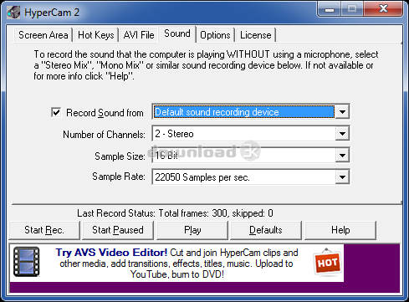Open the Sample Rate dropdown arrow

click(x=342, y=177)
